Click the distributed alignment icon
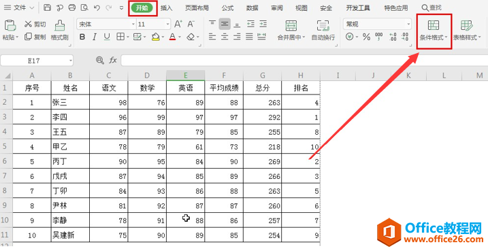Screen dimensions: 488x251 (x=262, y=37)
